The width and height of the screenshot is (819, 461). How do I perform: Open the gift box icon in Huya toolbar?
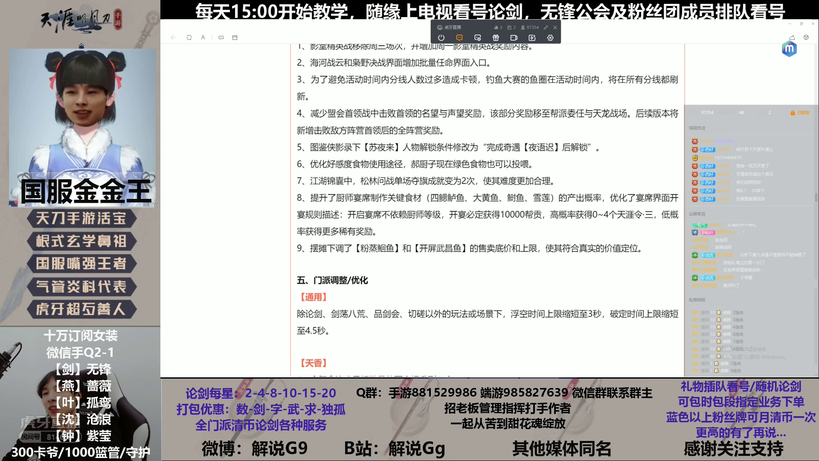[496, 38]
